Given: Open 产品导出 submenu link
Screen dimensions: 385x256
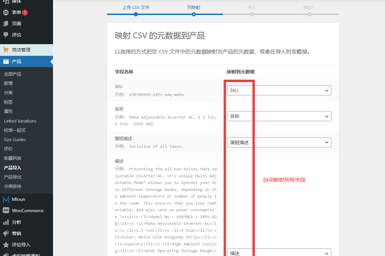Looking at the screenshot, I should point(13,177).
